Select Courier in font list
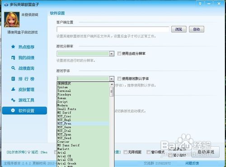This screenshot has height=167, width=226. [83, 142]
